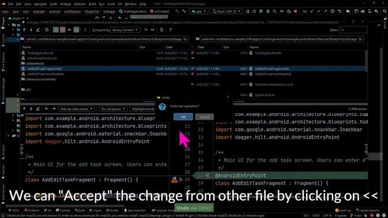Open the Profiler tool window tab
Viewport: 388px width, 218px height.
click(113, 210)
